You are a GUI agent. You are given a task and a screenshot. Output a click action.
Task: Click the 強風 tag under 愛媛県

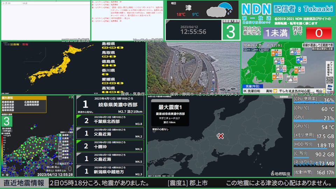coord(105,83)
